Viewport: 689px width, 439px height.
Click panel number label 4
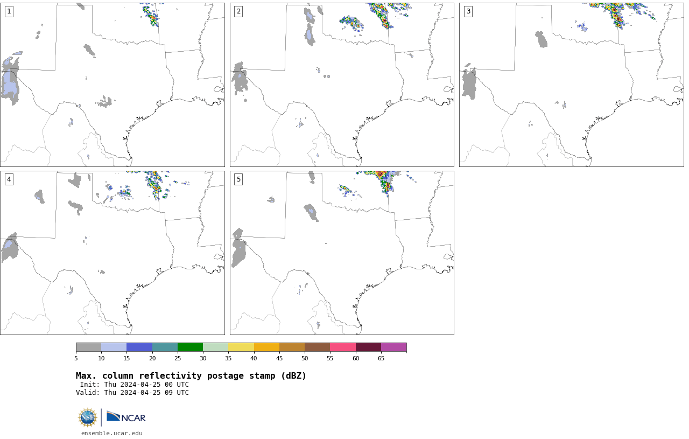click(9, 179)
